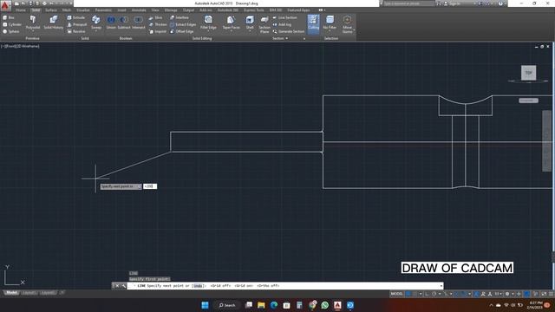Switch to the Layout1 tab
Screen dimensions: 555x312
click(29, 293)
